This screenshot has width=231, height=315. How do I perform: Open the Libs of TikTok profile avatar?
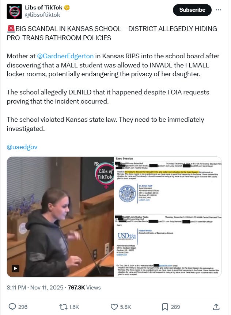(14, 11)
